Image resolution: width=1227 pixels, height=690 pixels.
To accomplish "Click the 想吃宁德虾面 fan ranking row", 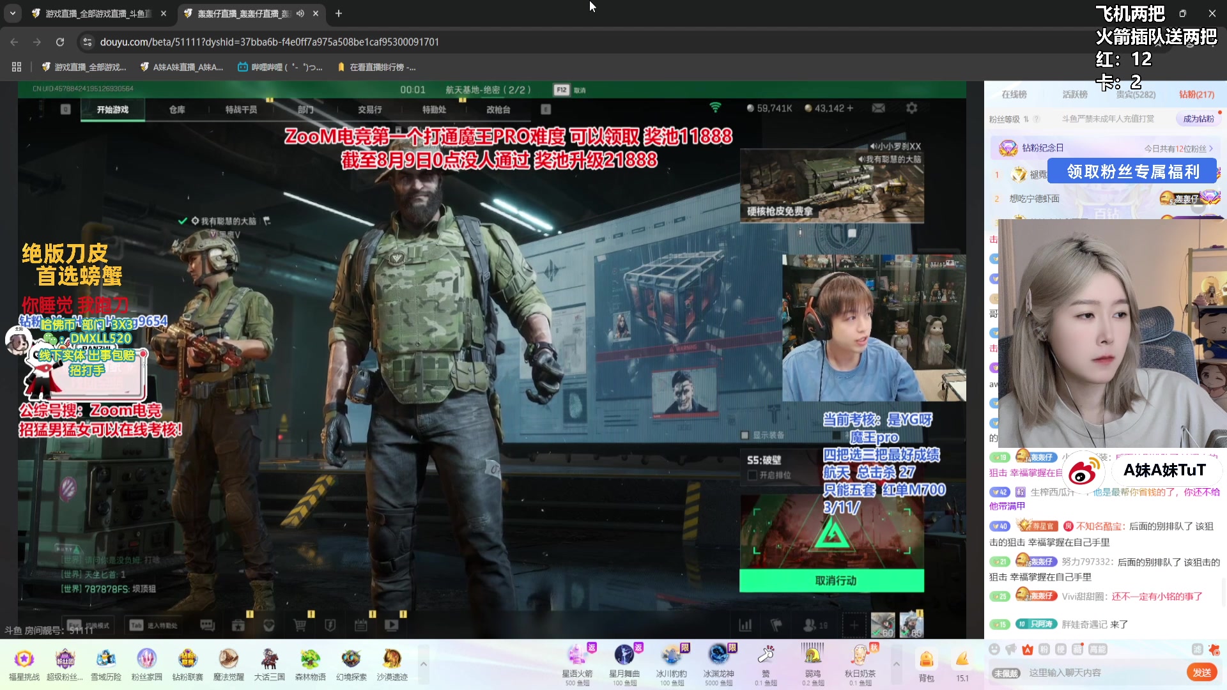I will pyautogui.click(x=1107, y=199).
